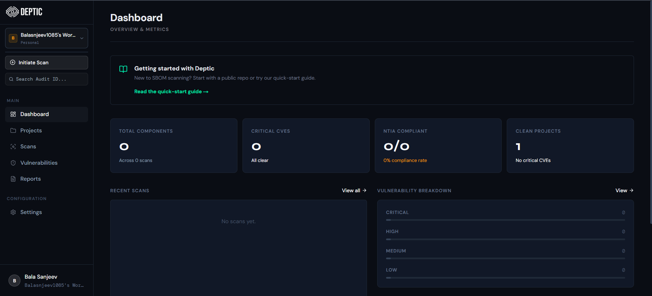Click the Total Components card
The width and height of the screenshot is (652, 296).
174,146
